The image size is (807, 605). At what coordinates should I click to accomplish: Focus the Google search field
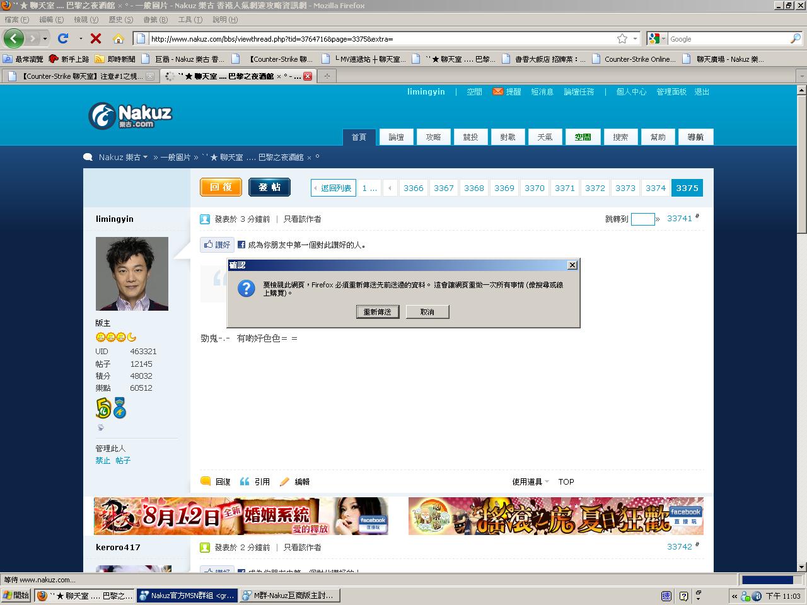[728, 38]
